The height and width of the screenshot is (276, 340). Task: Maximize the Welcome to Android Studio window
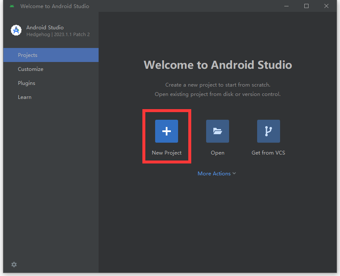306,6
